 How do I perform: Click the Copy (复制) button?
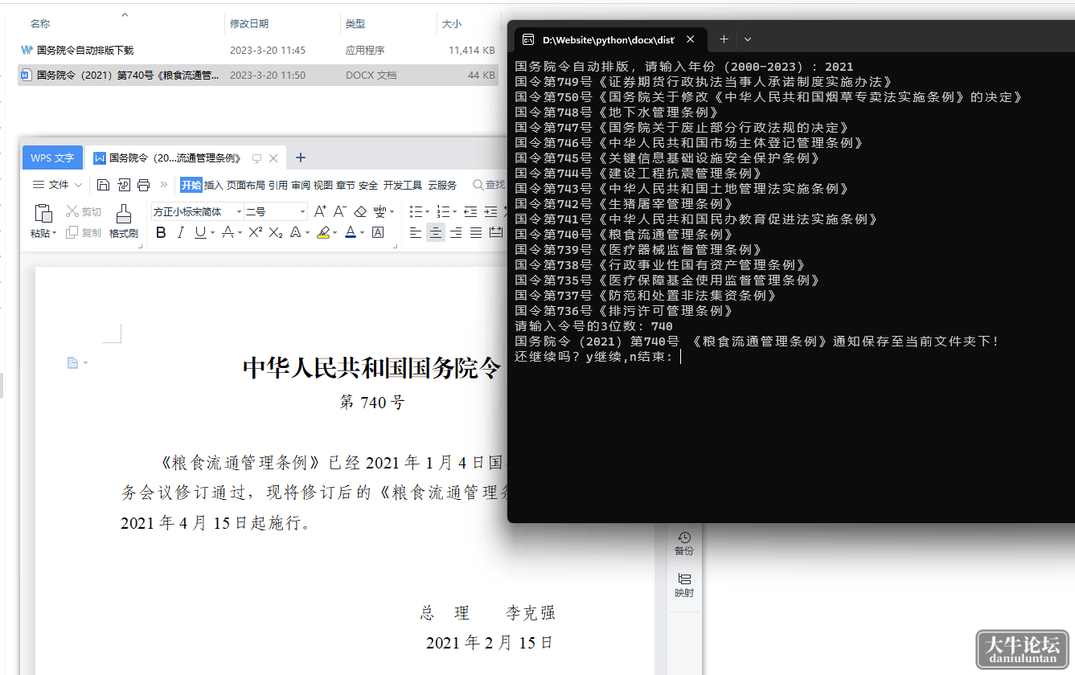(x=84, y=232)
